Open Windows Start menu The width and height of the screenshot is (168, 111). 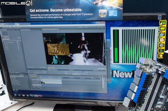pyautogui.click(x=15, y=95)
